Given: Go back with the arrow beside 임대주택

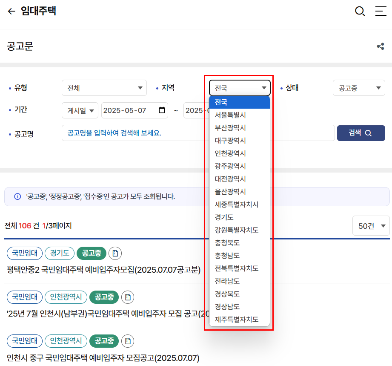Looking at the screenshot, I should coord(11,11).
